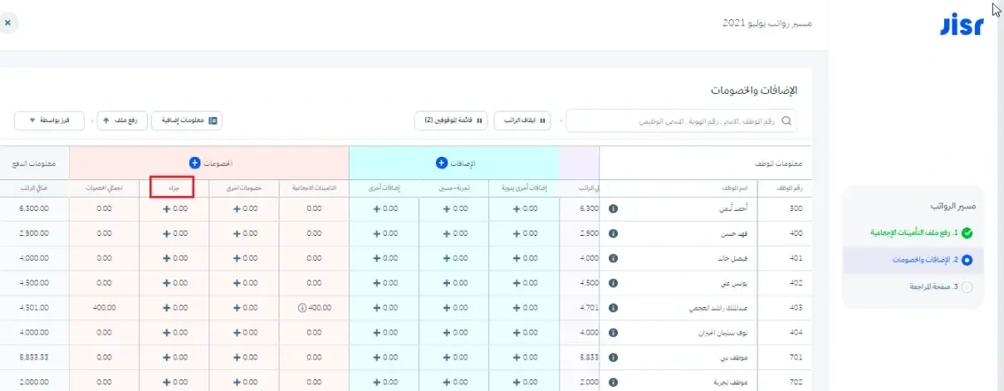Viewport: 1004px width, 391px height.
Task: Open info icon for employee فيصل خالد
Action: [613, 258]
